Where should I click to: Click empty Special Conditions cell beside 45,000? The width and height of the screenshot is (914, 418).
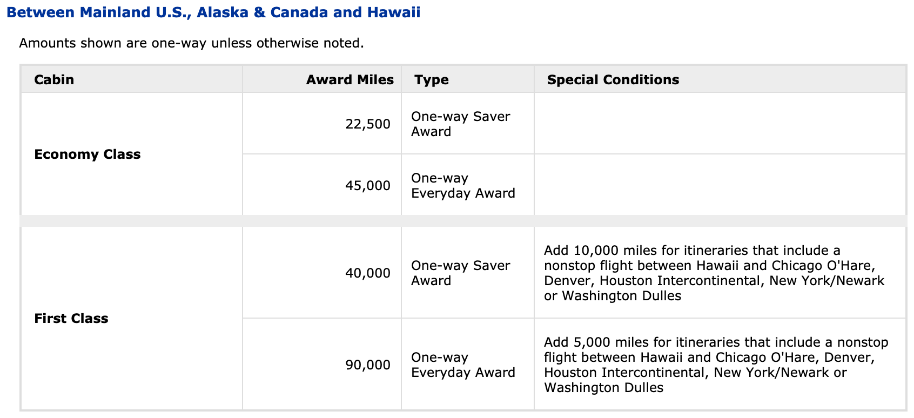[x=720, y=185]
